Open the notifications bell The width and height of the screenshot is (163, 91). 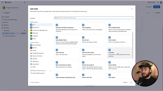(158, 2)
